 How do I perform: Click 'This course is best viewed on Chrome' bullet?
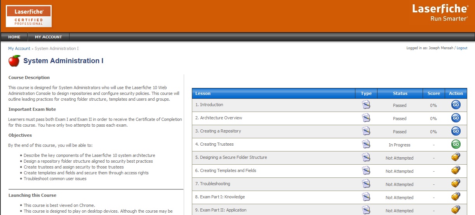coord(59,205)
